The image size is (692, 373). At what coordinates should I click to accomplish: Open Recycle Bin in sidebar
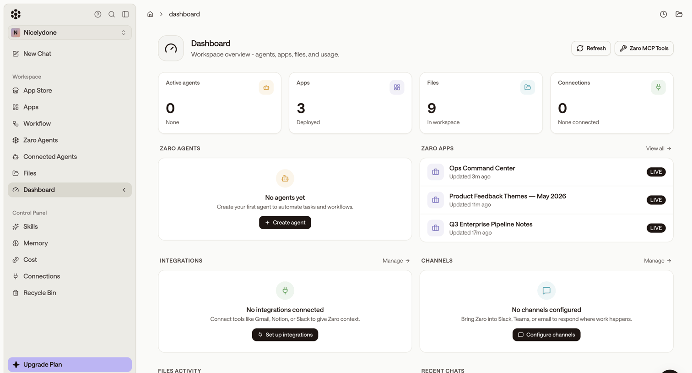(x=70, y=293)
